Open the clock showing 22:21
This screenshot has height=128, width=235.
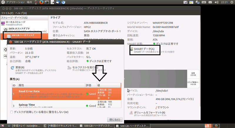(224, 2)
